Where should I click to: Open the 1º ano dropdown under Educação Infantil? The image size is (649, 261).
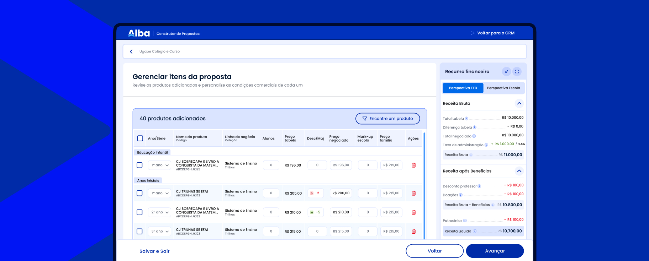coord(159,165)
